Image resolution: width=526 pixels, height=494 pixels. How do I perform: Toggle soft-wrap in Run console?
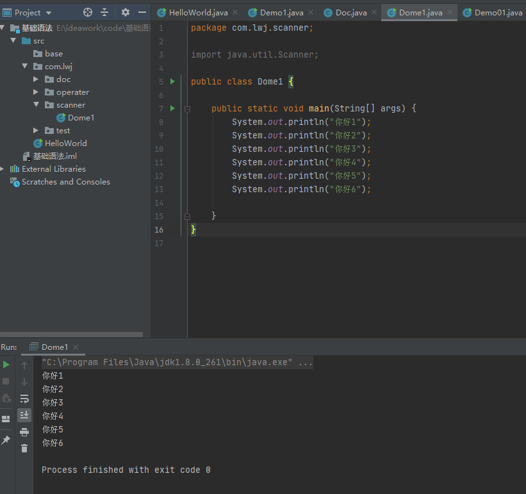point(24,399)
